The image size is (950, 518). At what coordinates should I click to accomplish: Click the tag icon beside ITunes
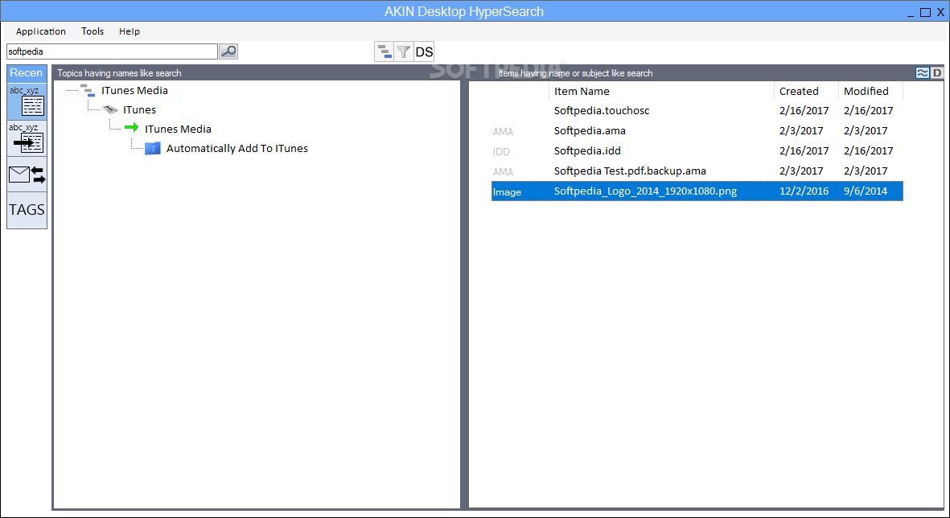point(109,109)
